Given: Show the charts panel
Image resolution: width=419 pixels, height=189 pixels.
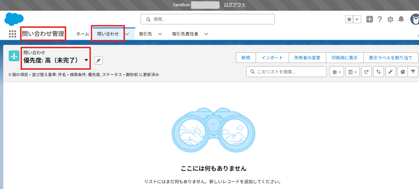Looking at the screenshot, I should tap(403, 72).
